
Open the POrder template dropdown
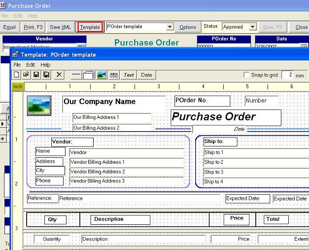170,27
